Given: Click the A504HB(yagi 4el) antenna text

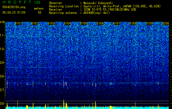Looking at the screenshot, I should (x=97, y=13).
